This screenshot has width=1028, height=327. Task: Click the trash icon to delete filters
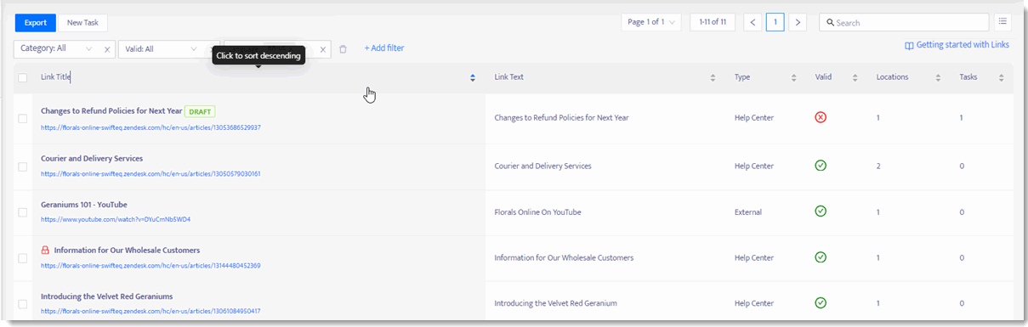click(x=343, y=49)
